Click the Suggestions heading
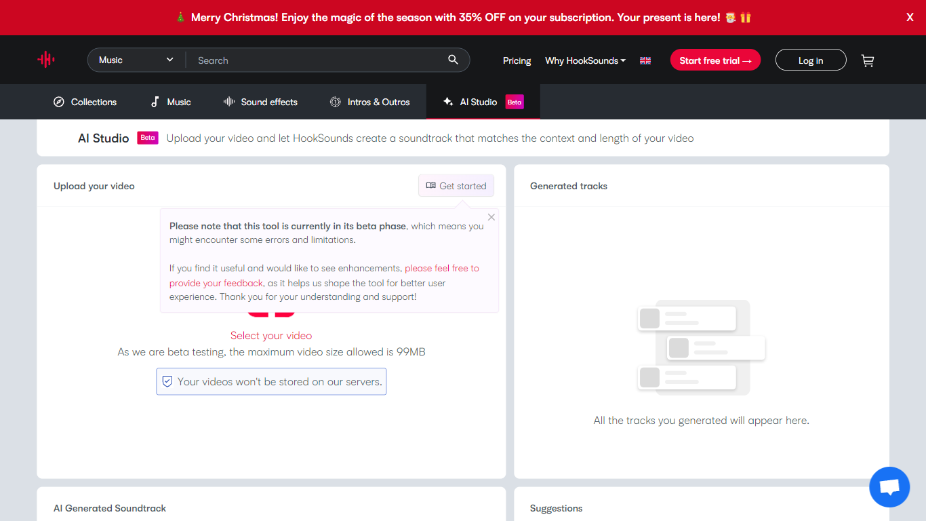Screen dimensions: 926x521 557,508
